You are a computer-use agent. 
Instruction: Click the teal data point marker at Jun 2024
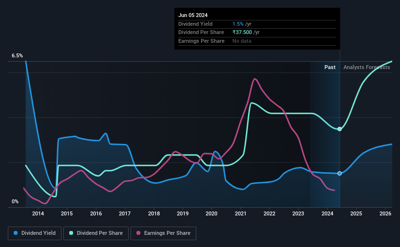click(340, 129)
